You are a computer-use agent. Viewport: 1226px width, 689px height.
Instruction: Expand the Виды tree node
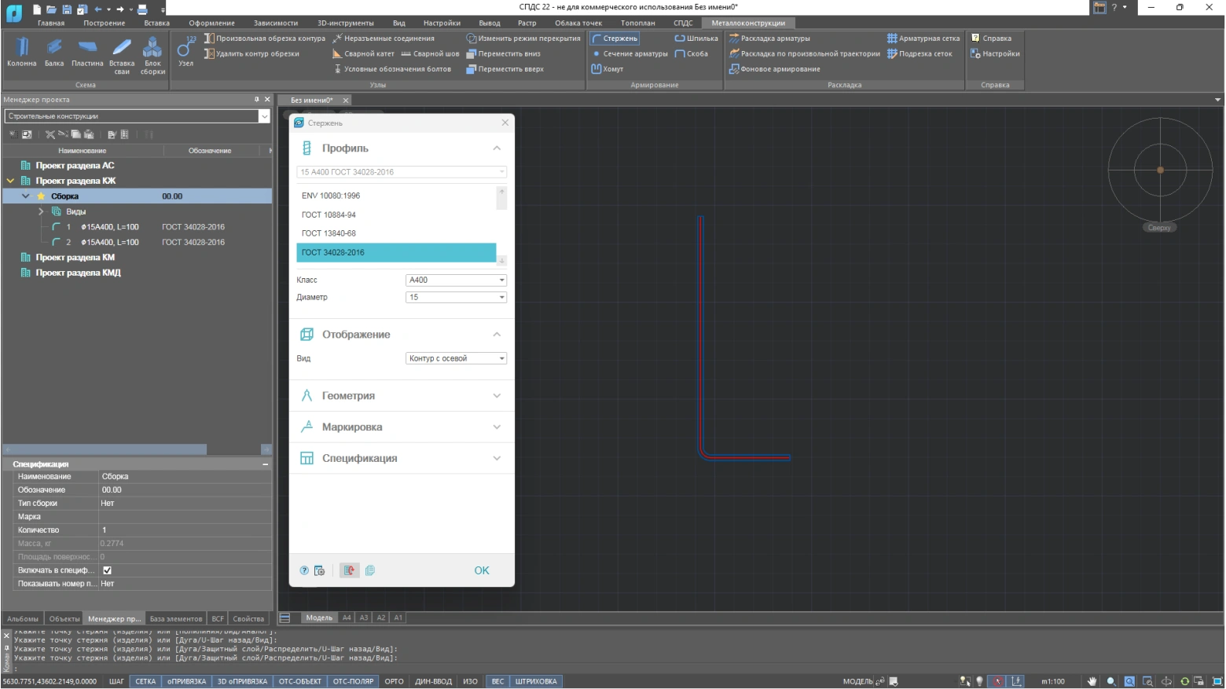coord(41,211)
